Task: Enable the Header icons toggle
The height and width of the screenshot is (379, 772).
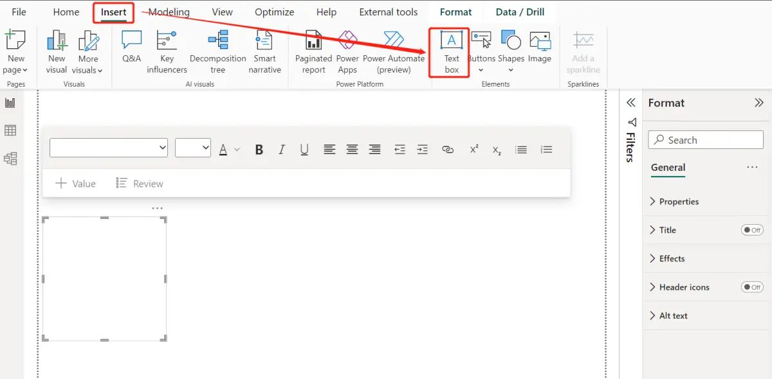Action: tap(752, 287)
